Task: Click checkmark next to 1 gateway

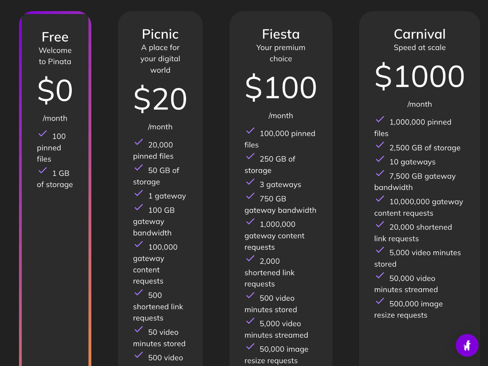Action: 139,193
